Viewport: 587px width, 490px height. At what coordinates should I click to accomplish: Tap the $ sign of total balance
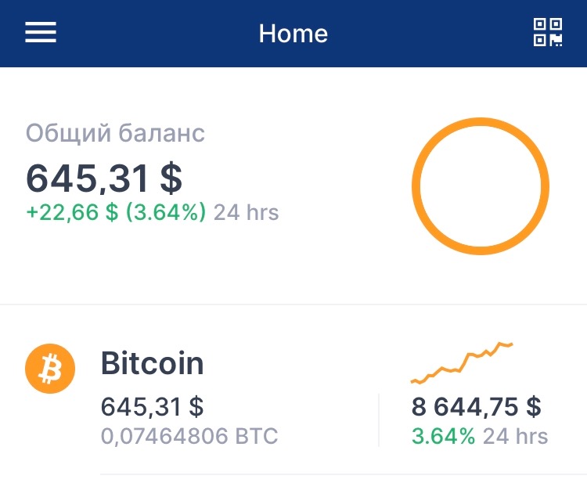(171, 178)
